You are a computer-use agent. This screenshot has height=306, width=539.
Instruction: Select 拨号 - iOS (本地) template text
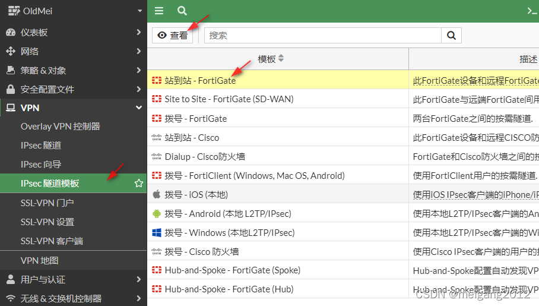[196, 195]
